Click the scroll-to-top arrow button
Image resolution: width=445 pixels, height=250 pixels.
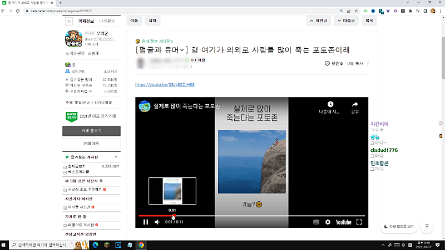pos(427,227)
